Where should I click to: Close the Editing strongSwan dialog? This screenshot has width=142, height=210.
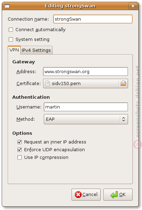[133, 6]
